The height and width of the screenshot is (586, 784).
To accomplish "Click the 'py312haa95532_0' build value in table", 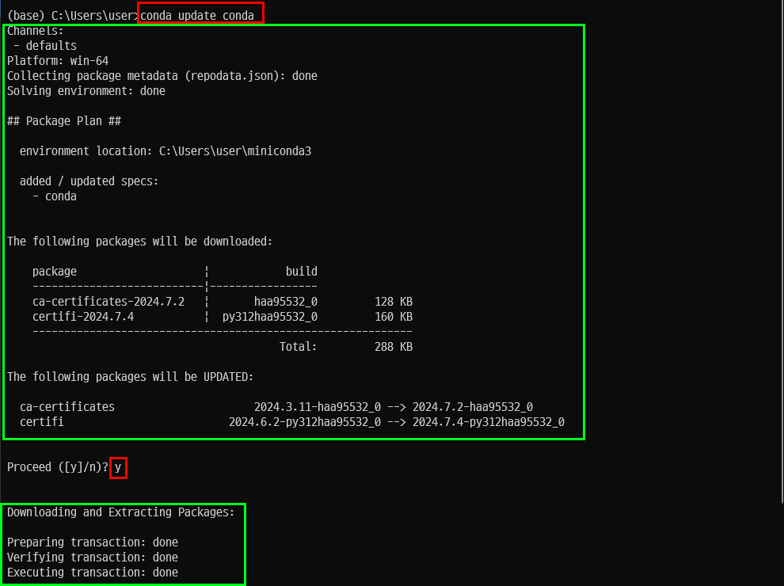I will [x=270, y=317].
